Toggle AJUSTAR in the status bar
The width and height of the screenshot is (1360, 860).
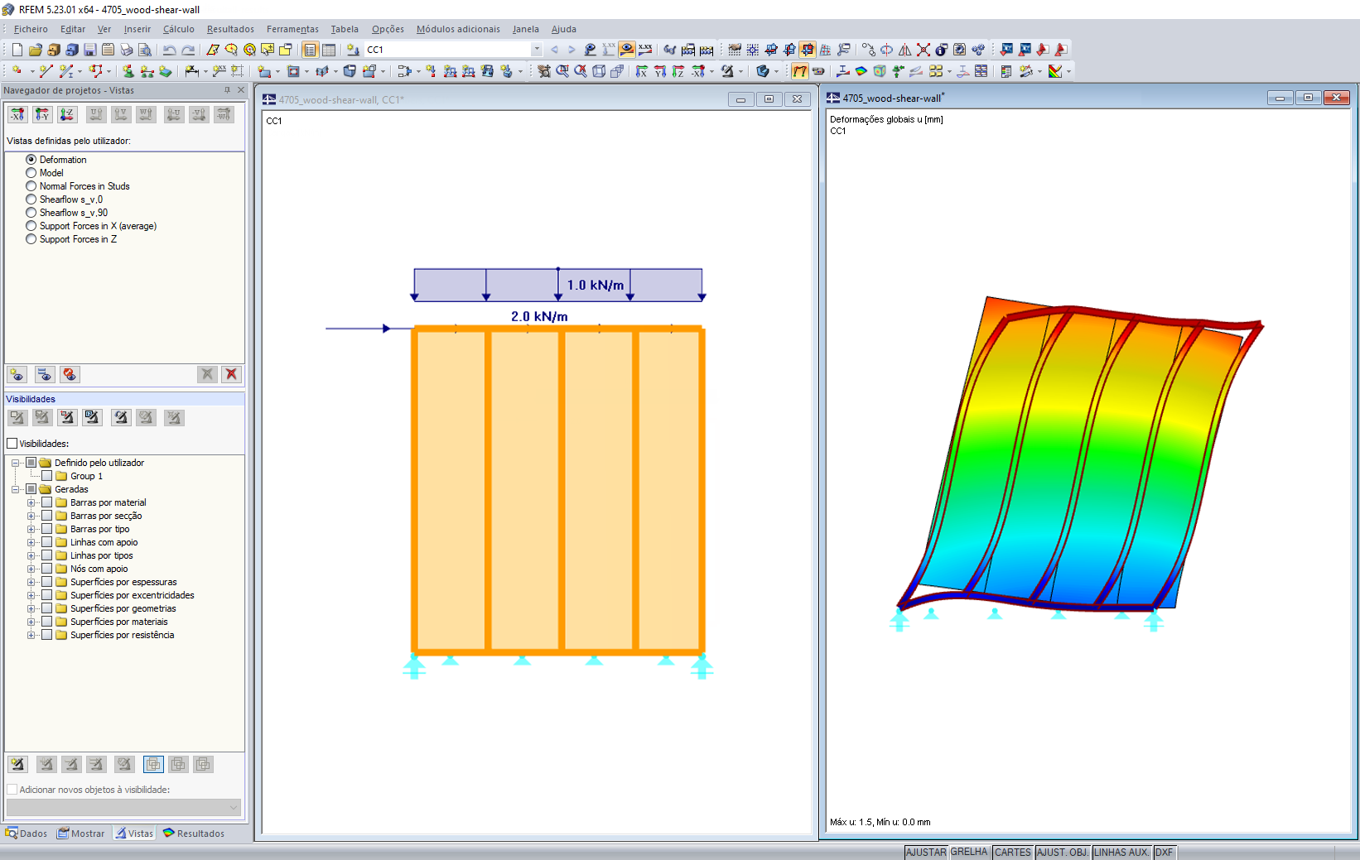[926, 853]
